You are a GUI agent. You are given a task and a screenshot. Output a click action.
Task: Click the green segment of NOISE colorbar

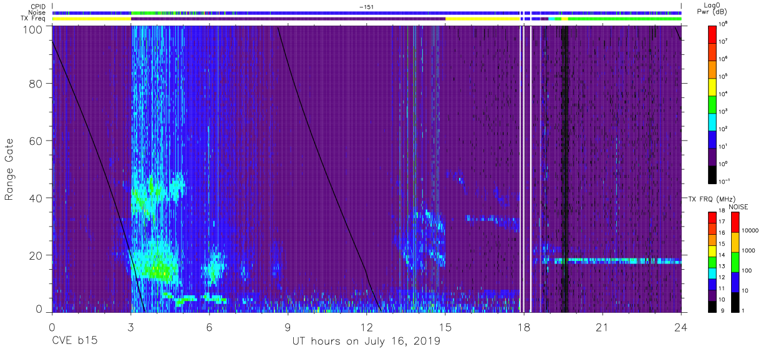735,262
